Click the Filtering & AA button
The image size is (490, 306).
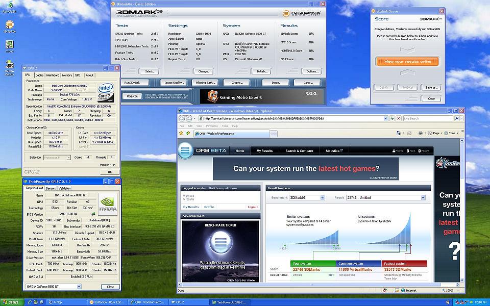coord(205,83)
